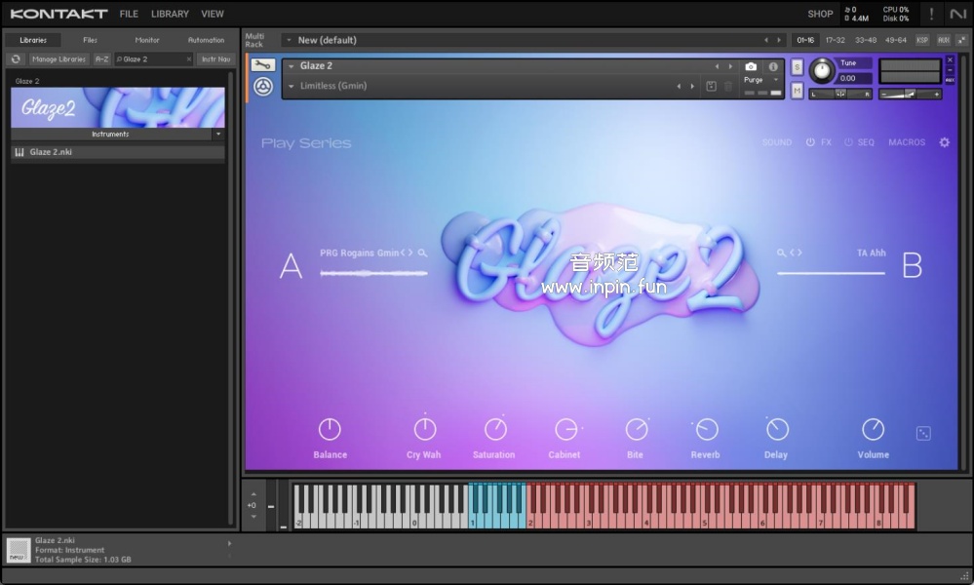The image size is (974, 585).
Task: Toggle KSP script editor button
Action: click(921, 40)
